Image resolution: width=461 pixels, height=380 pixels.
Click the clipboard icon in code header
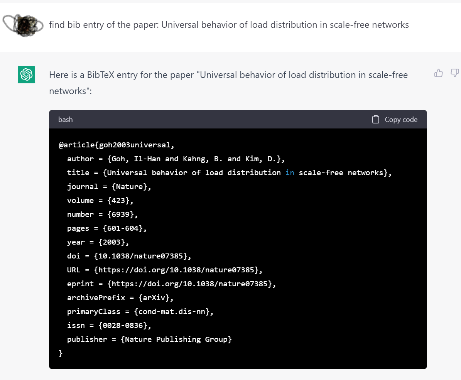(x=375, y=120)
